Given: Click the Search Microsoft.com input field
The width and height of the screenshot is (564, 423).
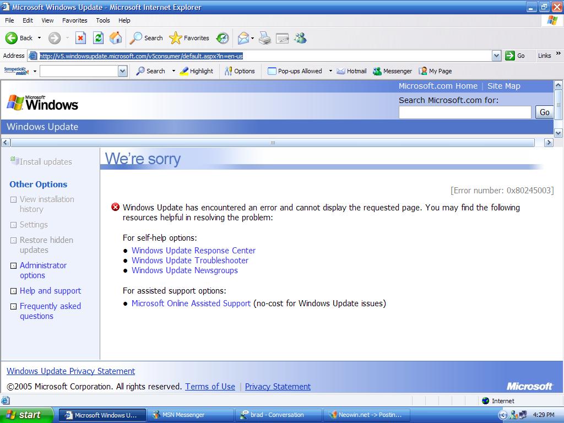Looking at the screenshot, I should pos(465,112).
